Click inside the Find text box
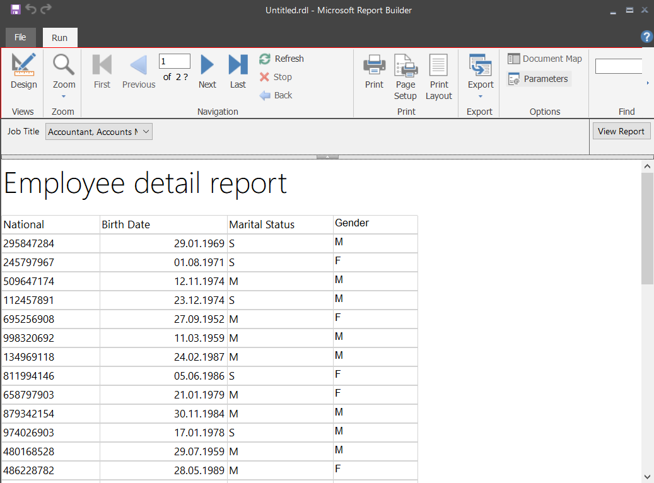This screenshot has width=654, height=483. [x=619, y=66]
